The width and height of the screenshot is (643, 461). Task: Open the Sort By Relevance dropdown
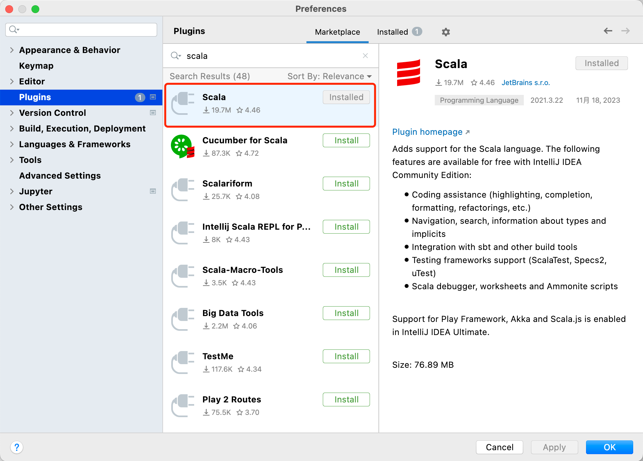[329, 76]
